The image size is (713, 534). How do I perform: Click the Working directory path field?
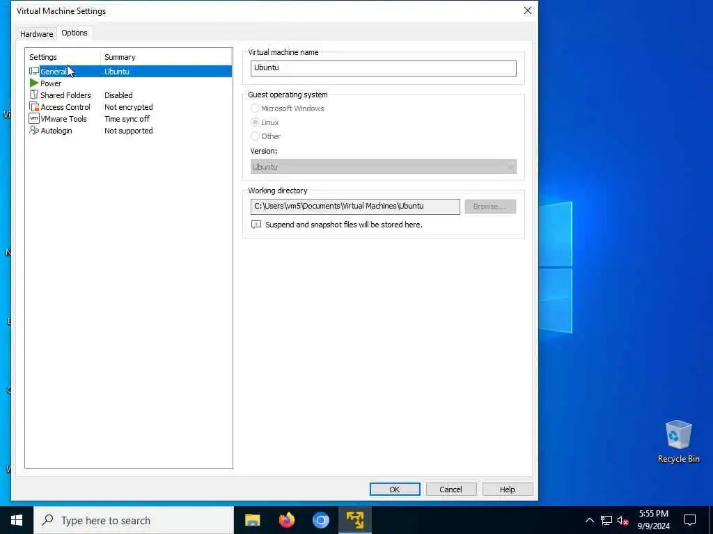[355, 207]
